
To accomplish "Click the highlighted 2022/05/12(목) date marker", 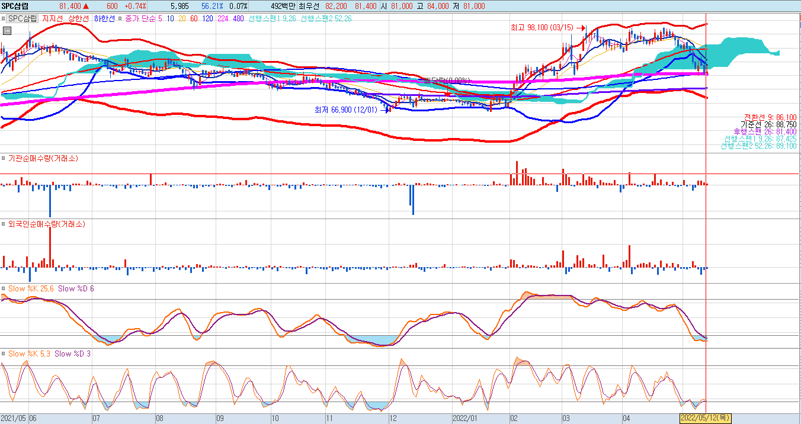I will (x=705, y=418).
